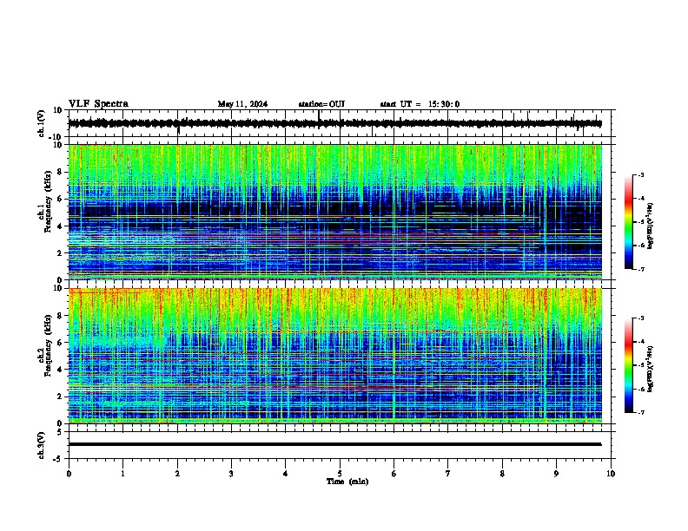The image size is (688, 531).
Task: Click the ch.3 flat black trace
Action: pos(334,444)
